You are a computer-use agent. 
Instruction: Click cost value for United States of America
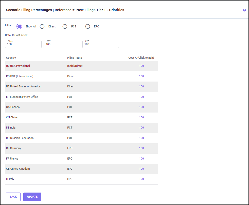(x=141, y=87)
